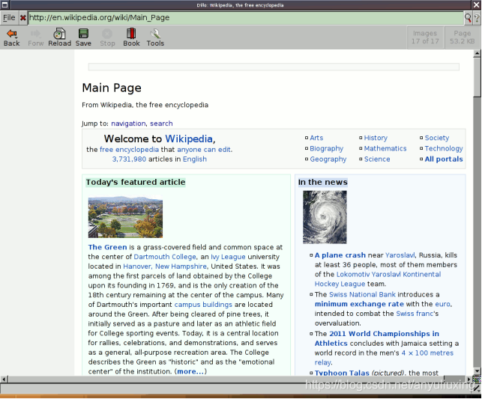Clear the URL with the red X icon
Viewport: 482px width, 399px height.
coord(23,18)
